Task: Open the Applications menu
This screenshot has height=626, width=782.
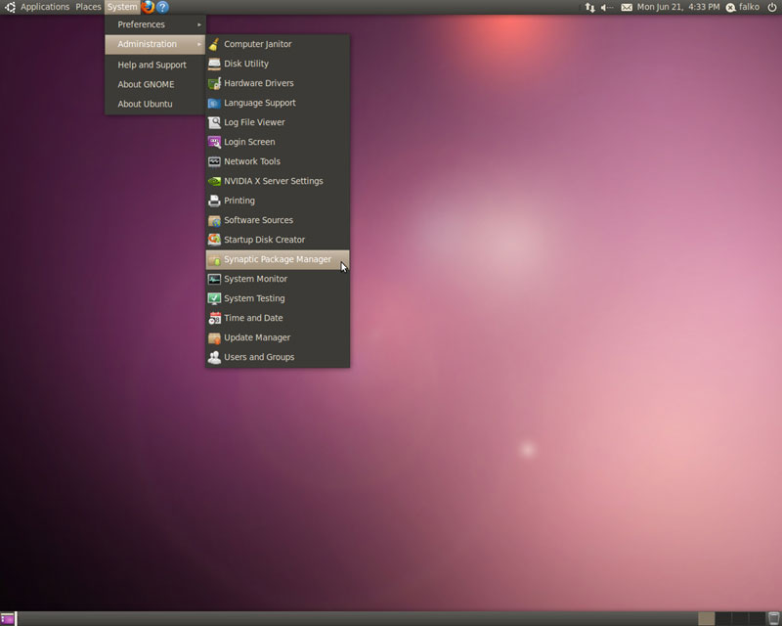Action: [45, 7]
